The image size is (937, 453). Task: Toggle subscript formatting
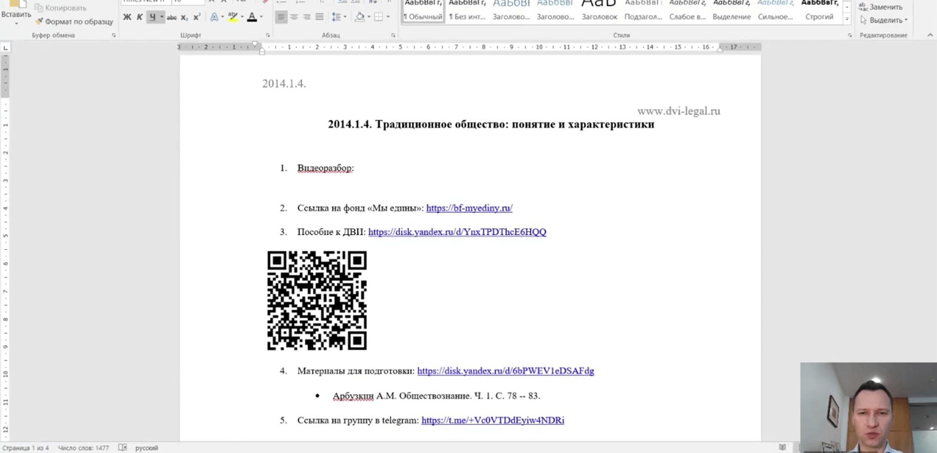(184, 17)
